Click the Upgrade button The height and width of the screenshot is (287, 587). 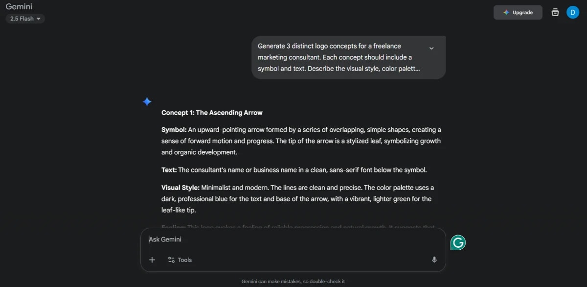click(x=518, y=12)
